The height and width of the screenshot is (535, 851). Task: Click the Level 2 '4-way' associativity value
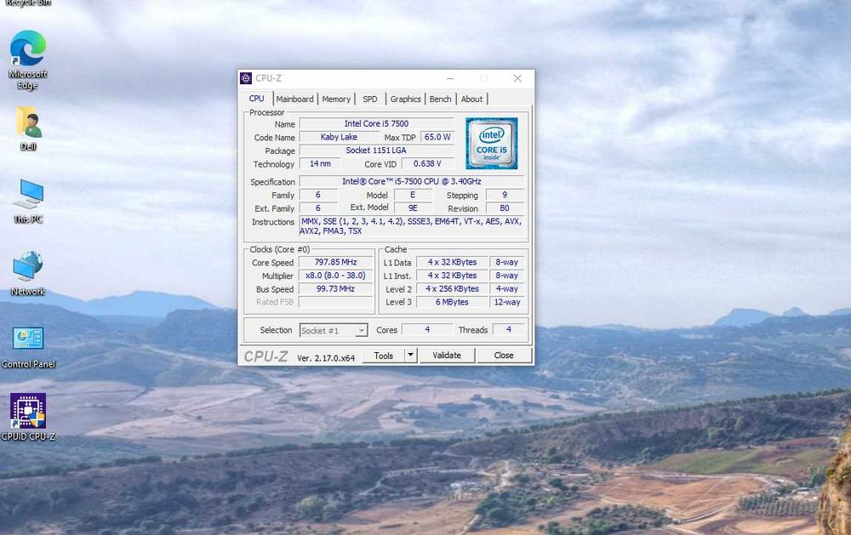click(x=507, y=288)
